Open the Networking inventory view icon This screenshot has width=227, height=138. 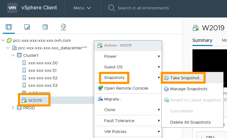coord(63,27)
